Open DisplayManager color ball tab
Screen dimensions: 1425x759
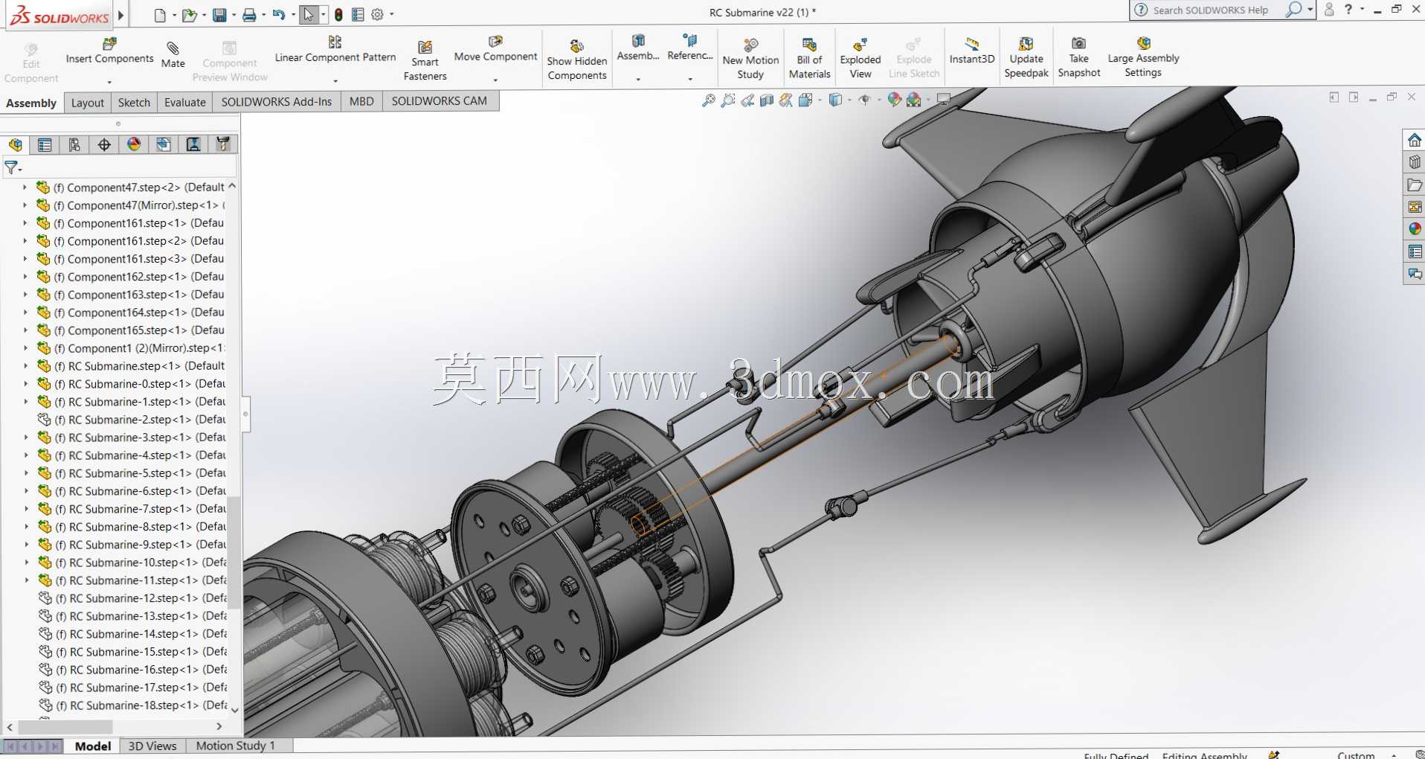click(134, 144)
